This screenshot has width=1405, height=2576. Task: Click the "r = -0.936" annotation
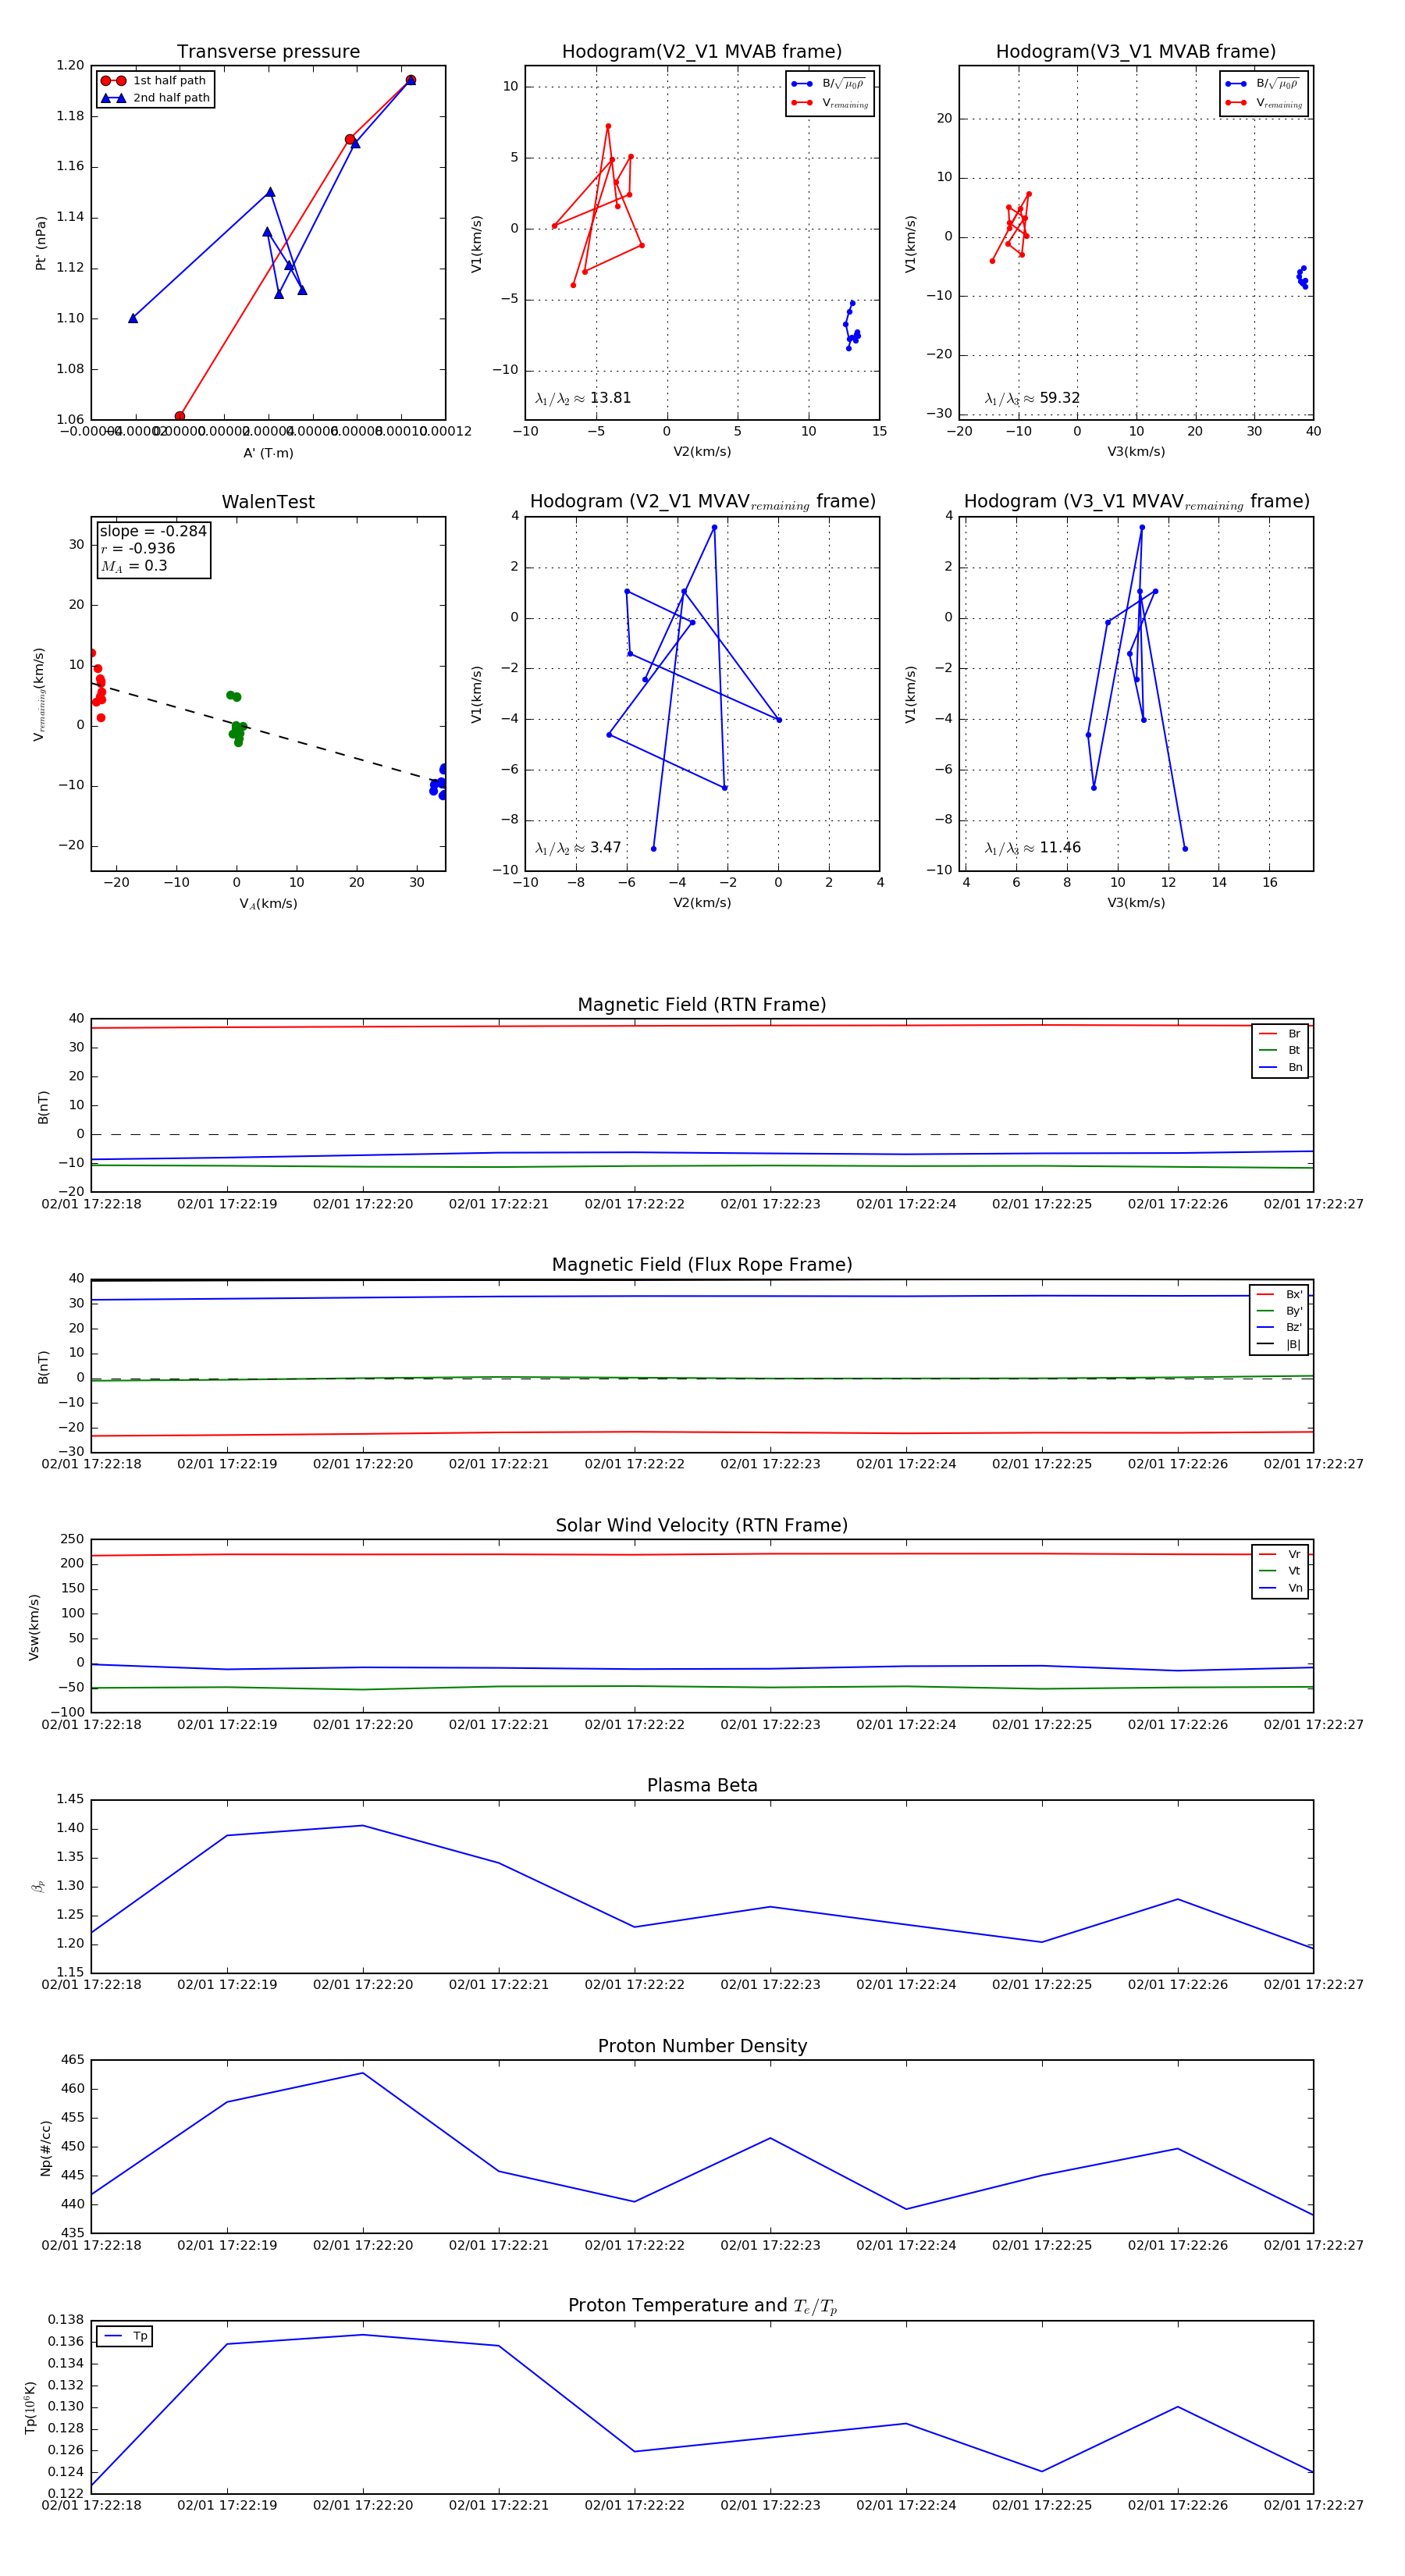pos(138,548)
